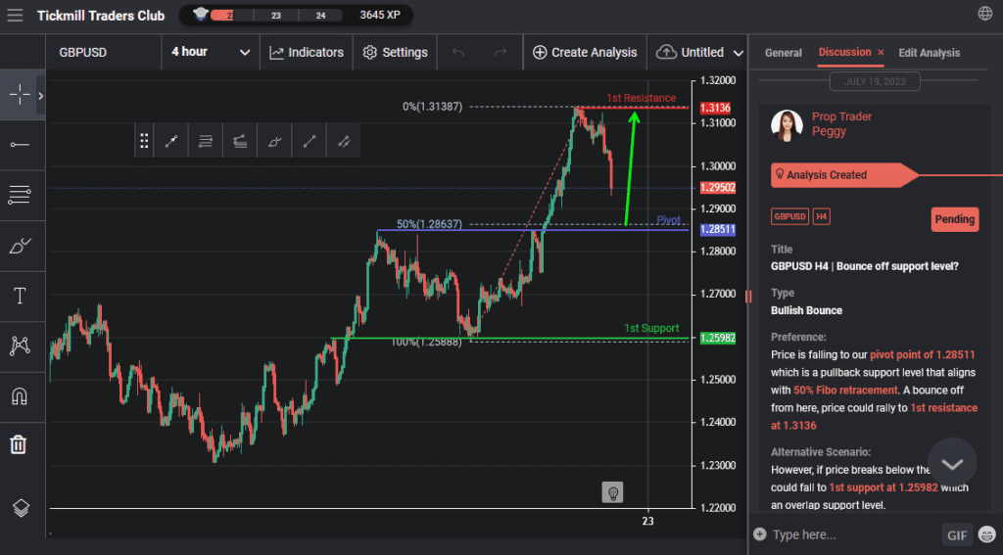Screen dimensions: 1003x555
Task: Select the brush drawing tool
Action: coord(19,246)
